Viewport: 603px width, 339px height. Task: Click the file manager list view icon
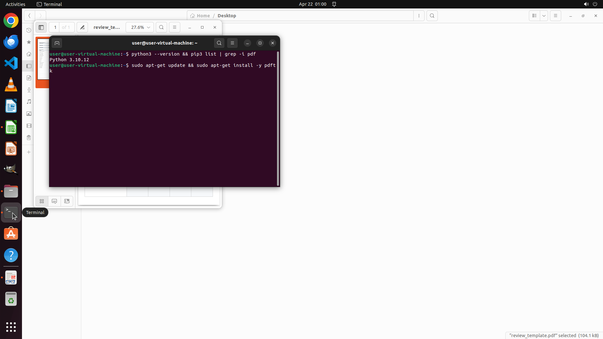[x=535, y=16]
